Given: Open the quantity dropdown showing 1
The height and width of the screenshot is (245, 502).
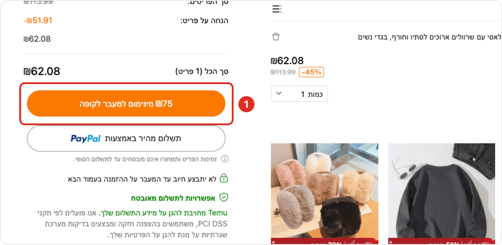Looking at the screenshot, I should pyautogui.click(x=299, y=94).
